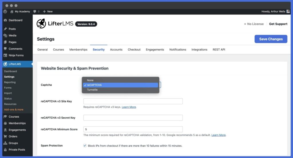Screen dimensions: 293x158
Task: Click the No License status
Action: [254, 24]
